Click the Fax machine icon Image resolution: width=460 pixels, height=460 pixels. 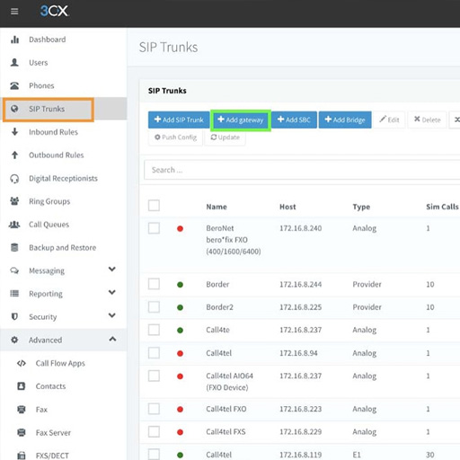pos(22,409)
